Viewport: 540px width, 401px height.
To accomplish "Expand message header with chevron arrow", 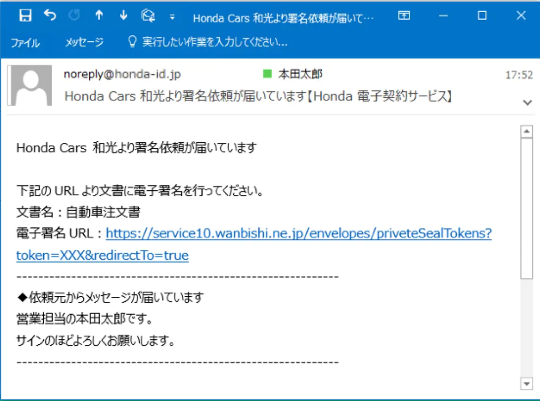I will 527,102.
